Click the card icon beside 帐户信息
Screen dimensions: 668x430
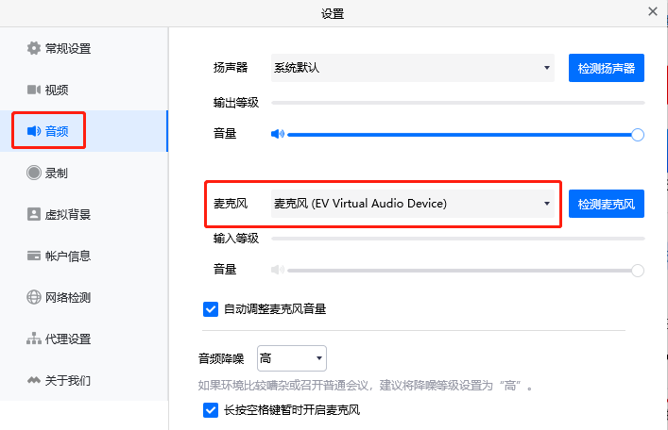tap(34, 256)
